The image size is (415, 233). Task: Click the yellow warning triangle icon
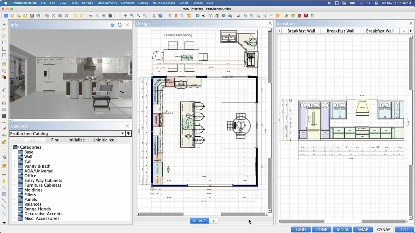(286, 16)
